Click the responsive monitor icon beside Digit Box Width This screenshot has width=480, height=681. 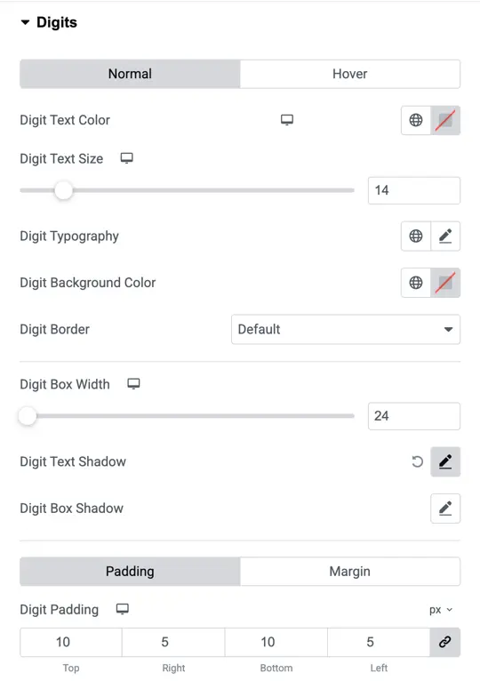pos(133,384)
